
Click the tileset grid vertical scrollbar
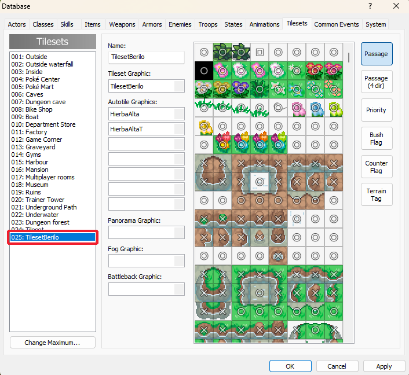pos(349,57)
